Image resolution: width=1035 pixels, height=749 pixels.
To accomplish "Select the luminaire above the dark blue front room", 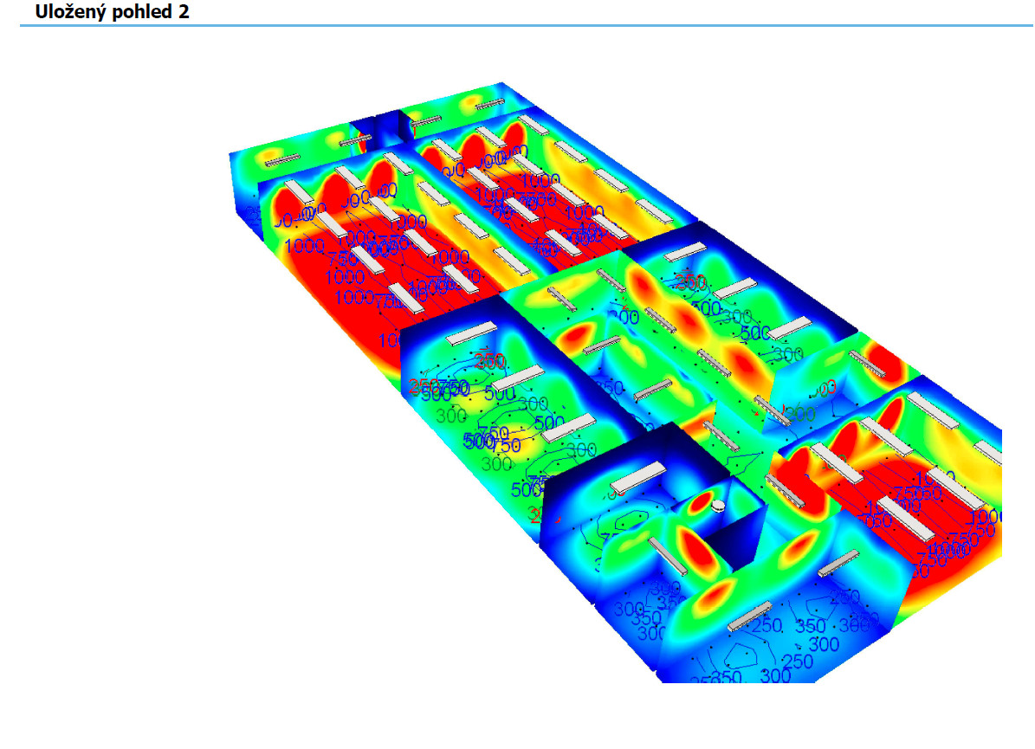I will click(x=637, y=475).
